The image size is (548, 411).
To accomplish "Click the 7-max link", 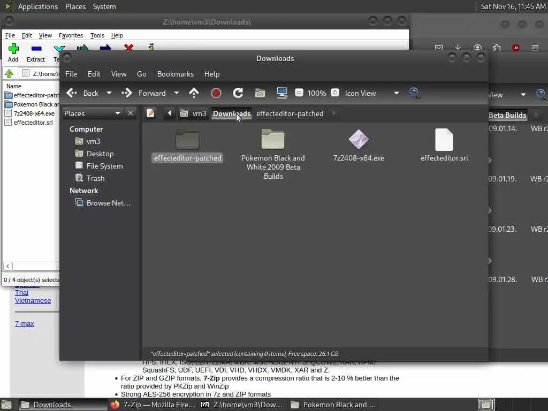I will click(x=25, y=324).
